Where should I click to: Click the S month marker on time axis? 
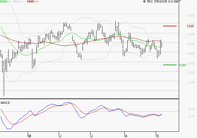pyautogui.click(x=158, y=136)
